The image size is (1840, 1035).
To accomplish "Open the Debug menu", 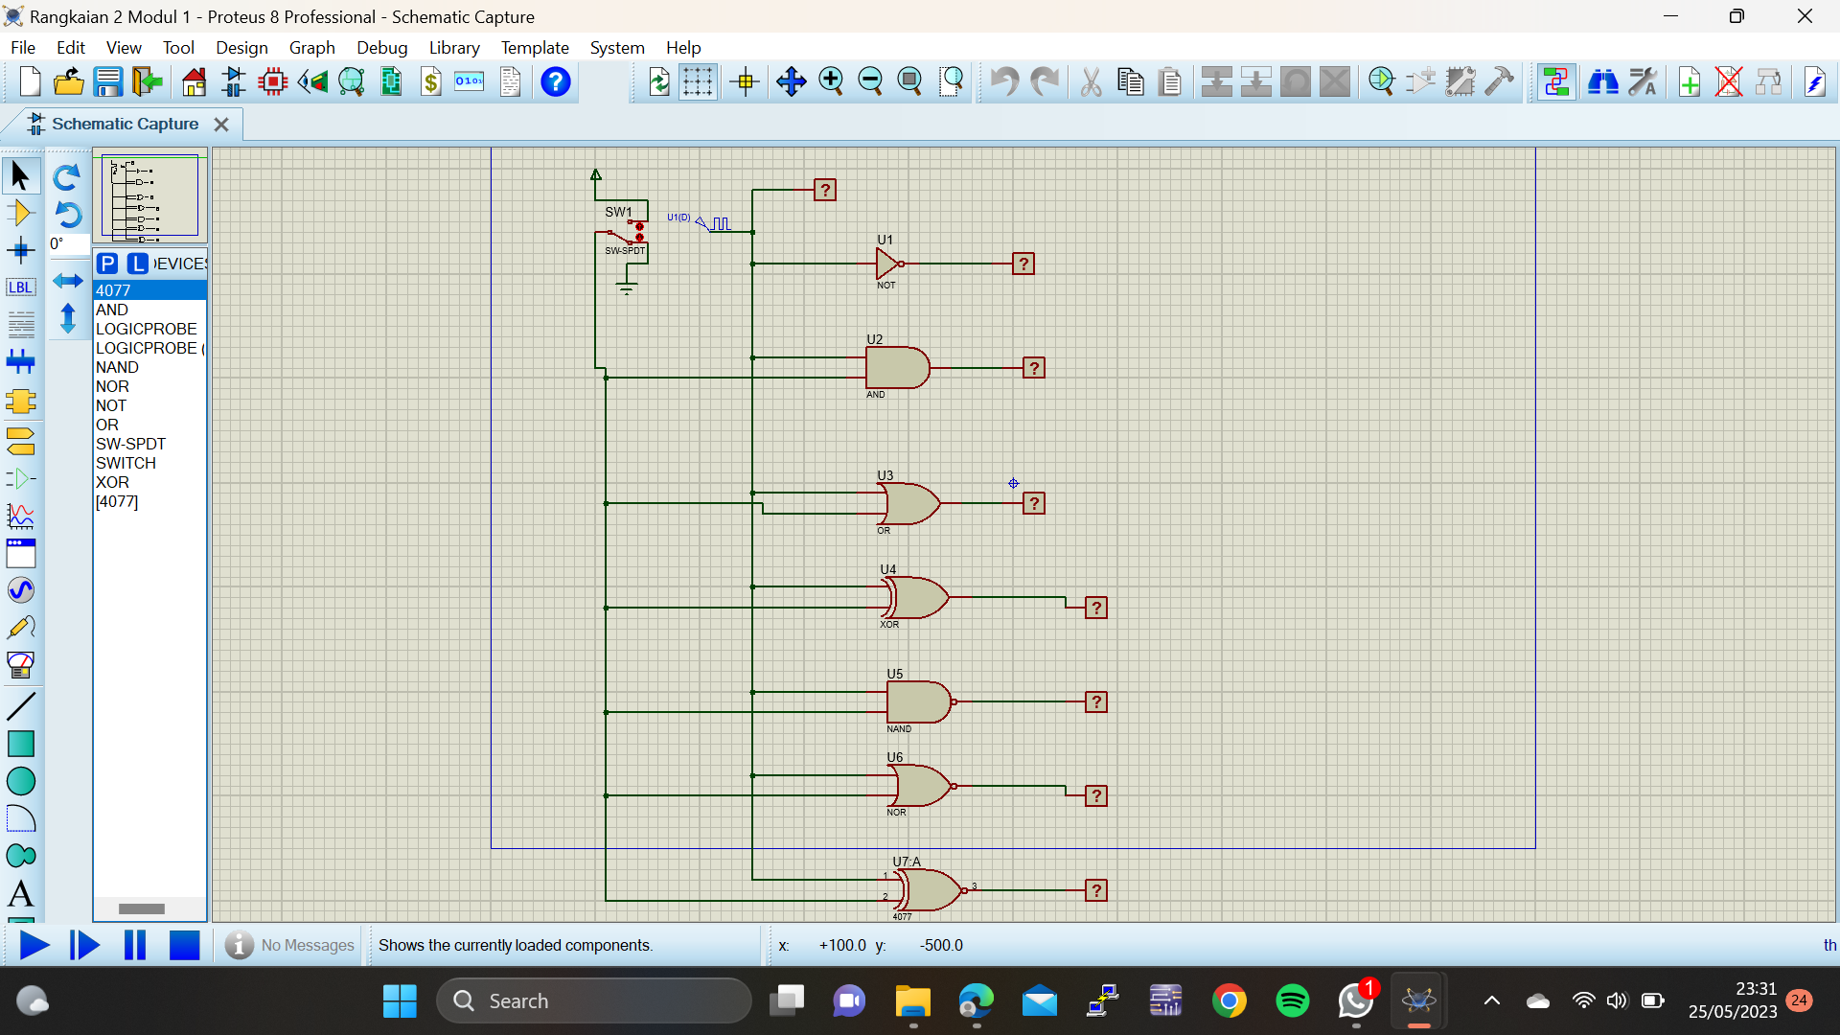I will 381,48.
